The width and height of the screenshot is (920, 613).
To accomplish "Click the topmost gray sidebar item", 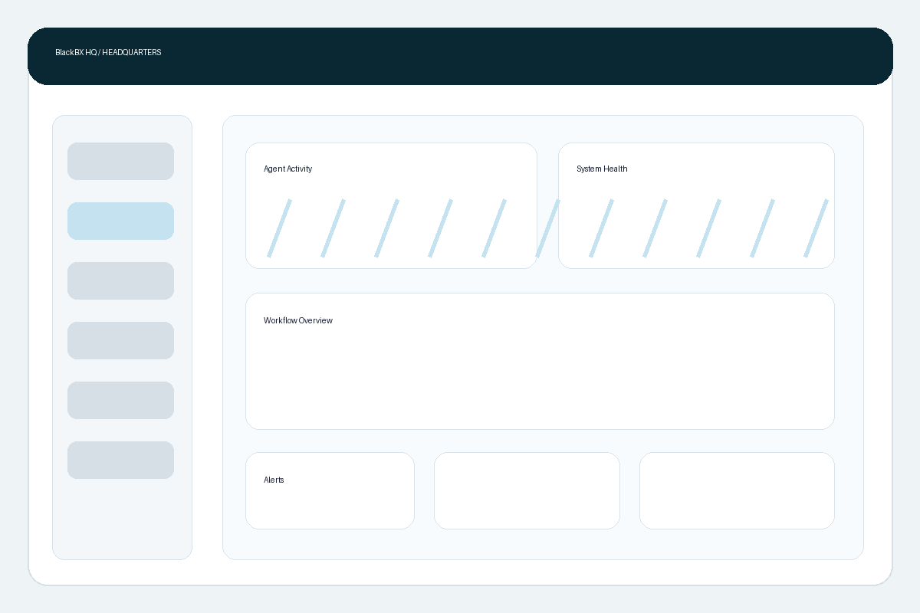I will click(x=120, y=161).
